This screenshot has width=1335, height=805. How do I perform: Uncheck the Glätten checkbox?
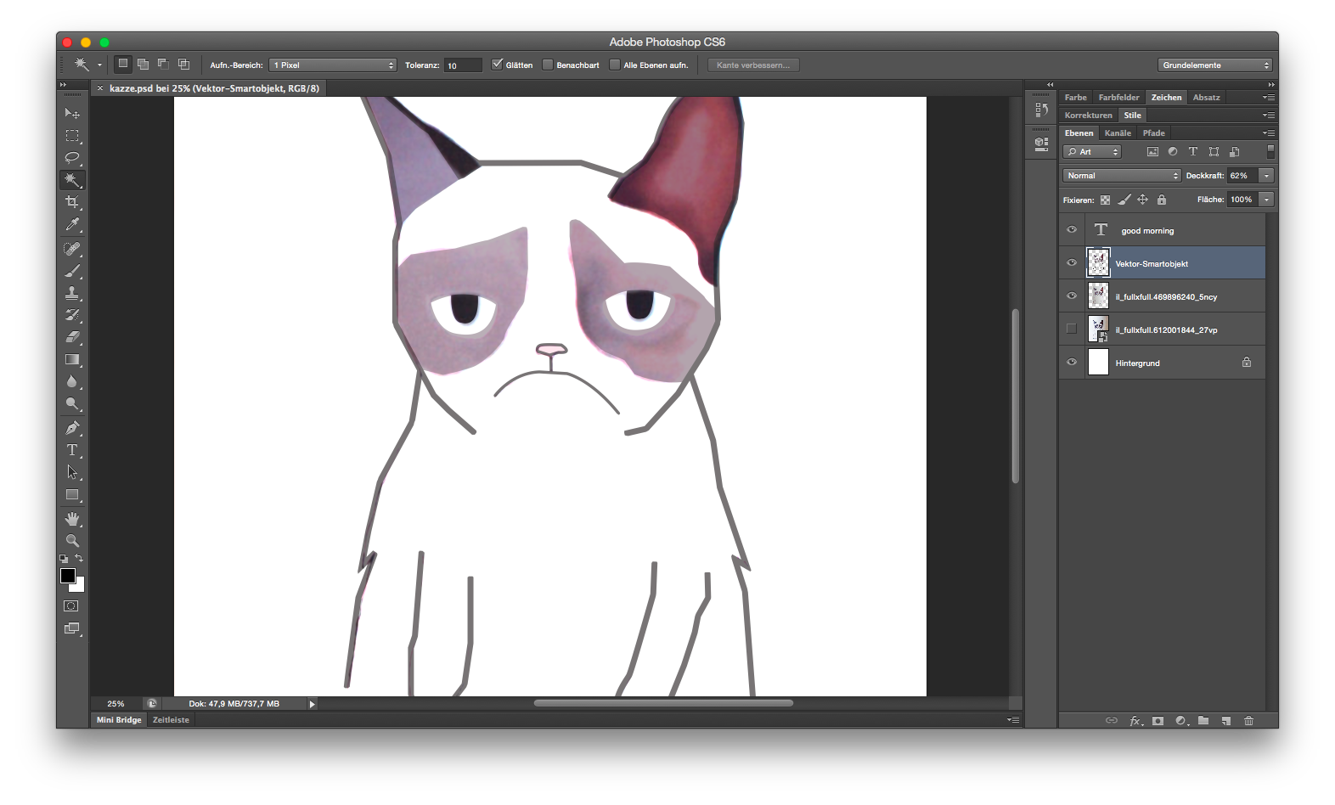coord(497,65)
